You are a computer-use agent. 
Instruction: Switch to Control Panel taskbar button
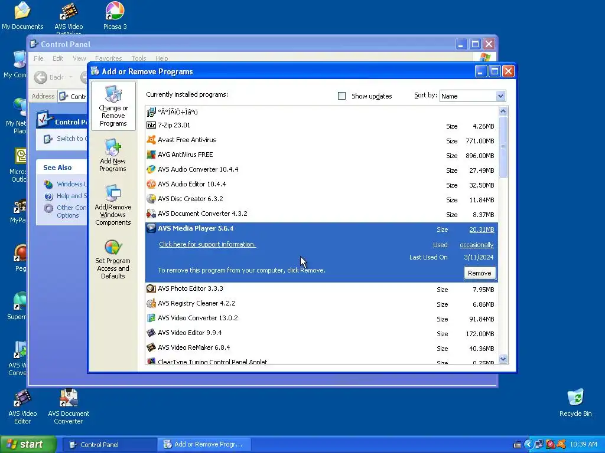[x=109, y=445]
